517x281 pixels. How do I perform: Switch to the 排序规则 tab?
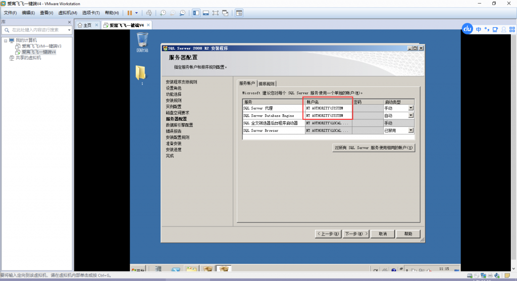(x=267, y=83)
